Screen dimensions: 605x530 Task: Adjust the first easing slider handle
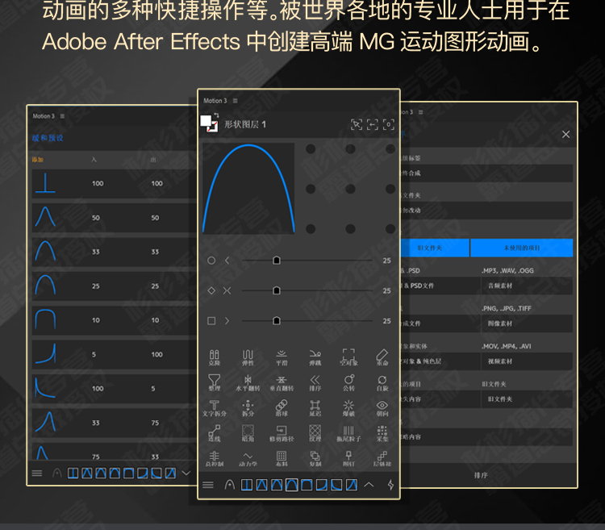[x=276, y=261]
